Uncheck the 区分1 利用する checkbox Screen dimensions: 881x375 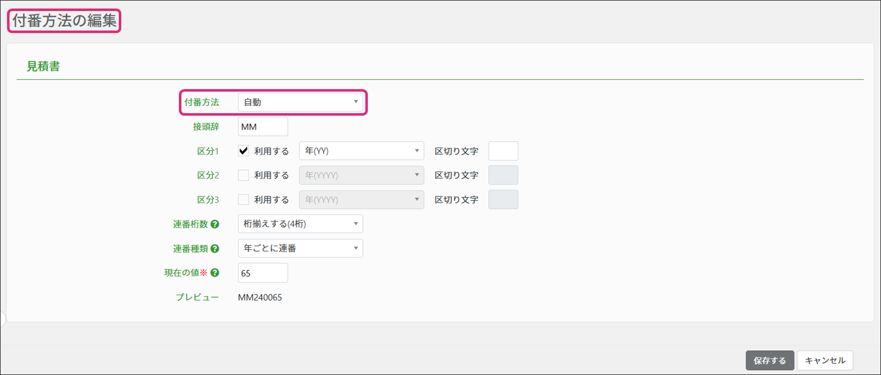point(244,151)
